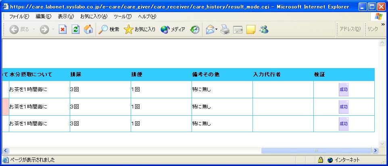Expand the Forward button history dropdown arrow
This screenshot has width=388, height=166.
pyautogui.click(x=53, y=29)
